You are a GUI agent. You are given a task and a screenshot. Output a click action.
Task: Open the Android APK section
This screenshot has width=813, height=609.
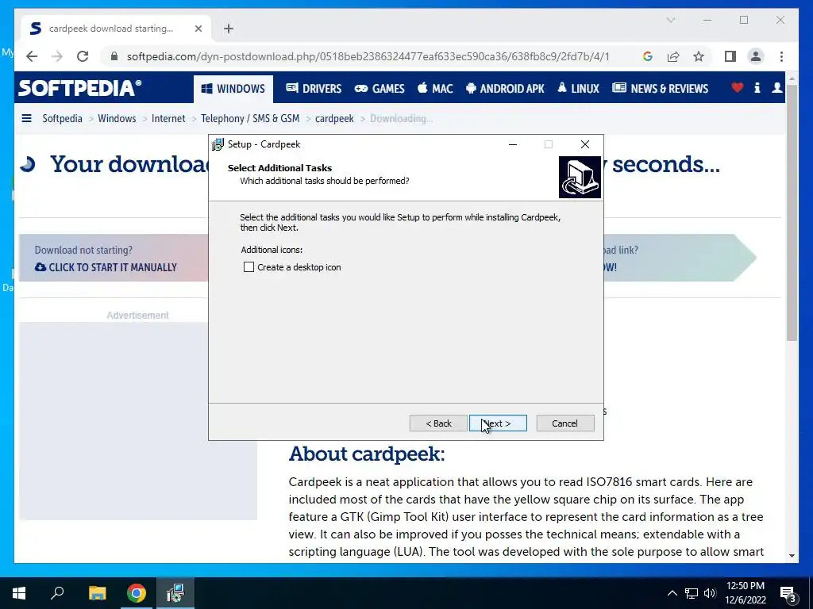pos(505,89)
